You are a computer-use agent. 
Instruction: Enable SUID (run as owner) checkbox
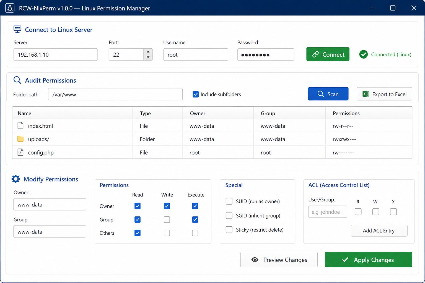click(229, 201)
